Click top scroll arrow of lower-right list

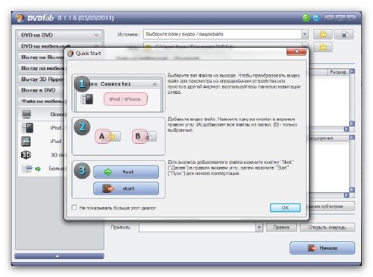352,137
